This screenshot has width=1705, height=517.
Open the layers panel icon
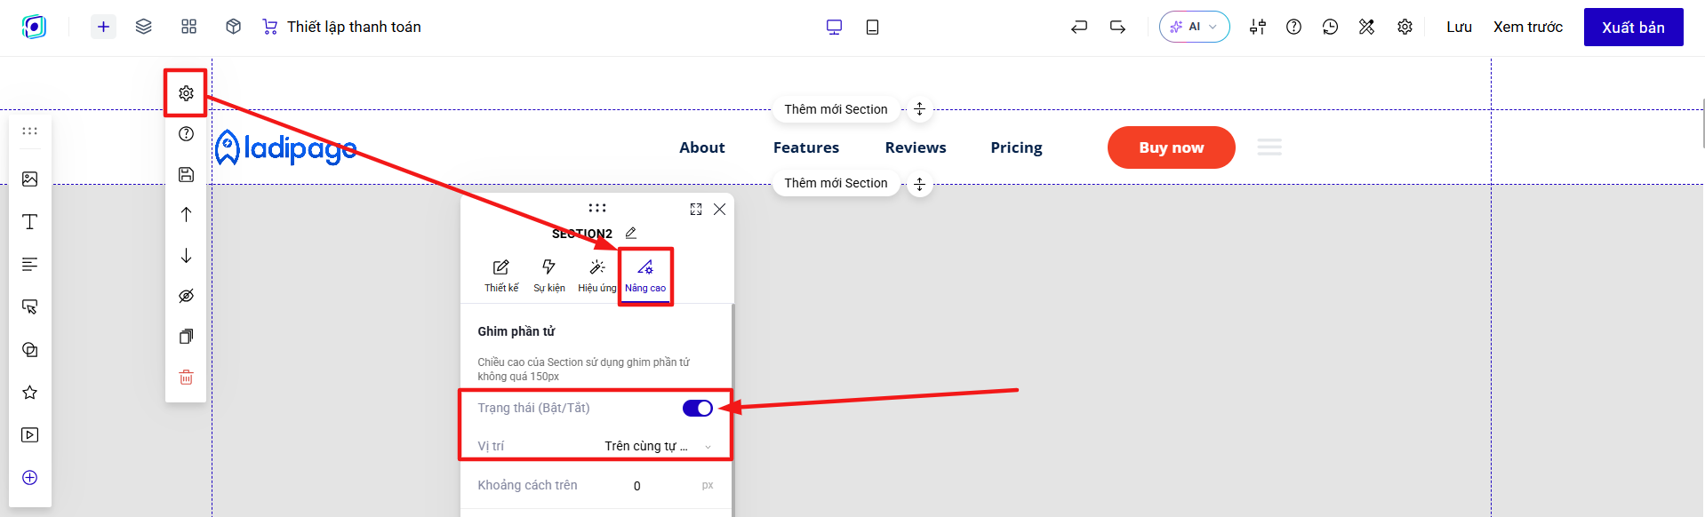tap(143, 27)
